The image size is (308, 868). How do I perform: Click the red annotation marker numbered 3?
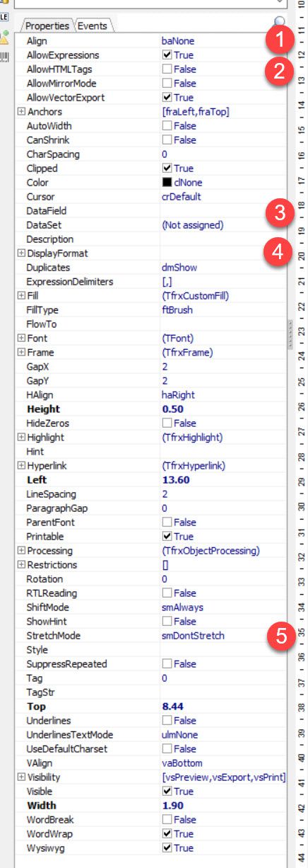[x=280, y=212]
